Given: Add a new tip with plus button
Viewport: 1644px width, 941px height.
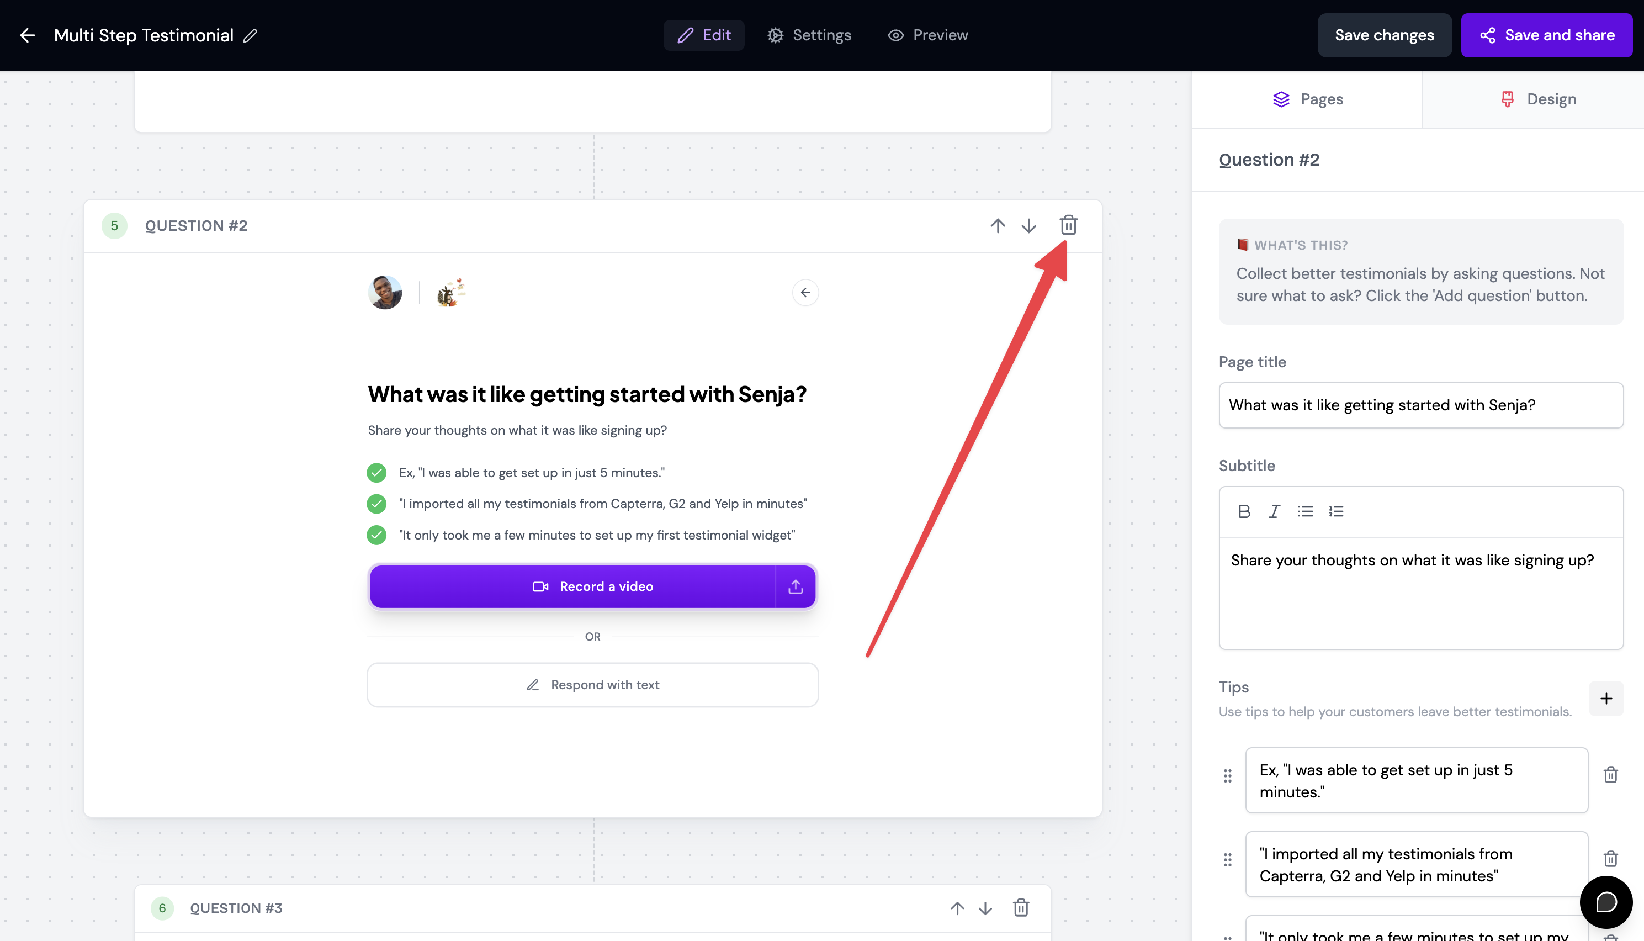Looking at the screenshot, I should (1606, 698).
